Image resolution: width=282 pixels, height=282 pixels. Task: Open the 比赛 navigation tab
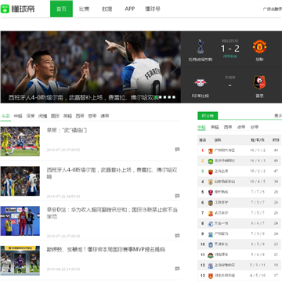click(84, 9)
